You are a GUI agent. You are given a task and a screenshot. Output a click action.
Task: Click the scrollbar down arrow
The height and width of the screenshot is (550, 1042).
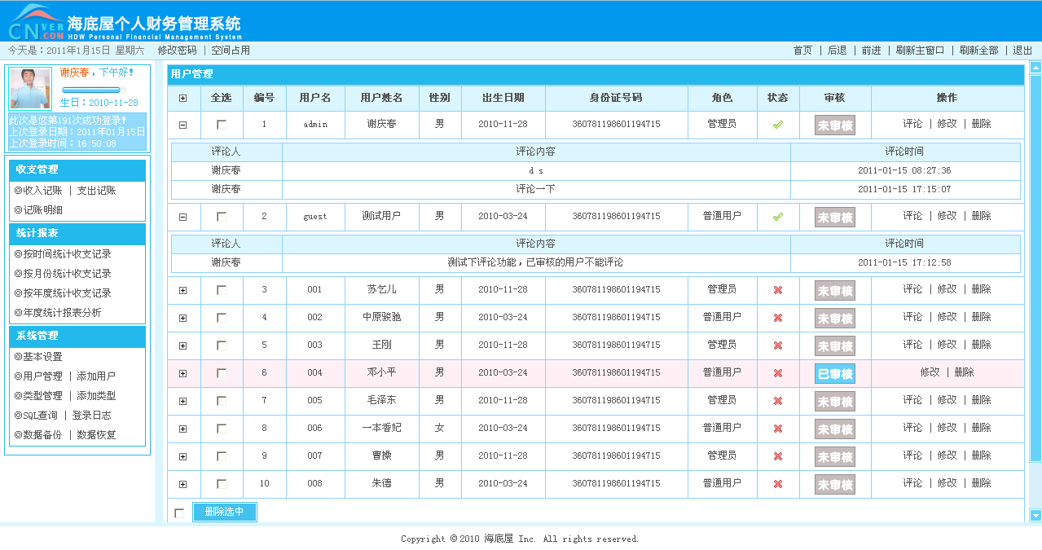1035,515
